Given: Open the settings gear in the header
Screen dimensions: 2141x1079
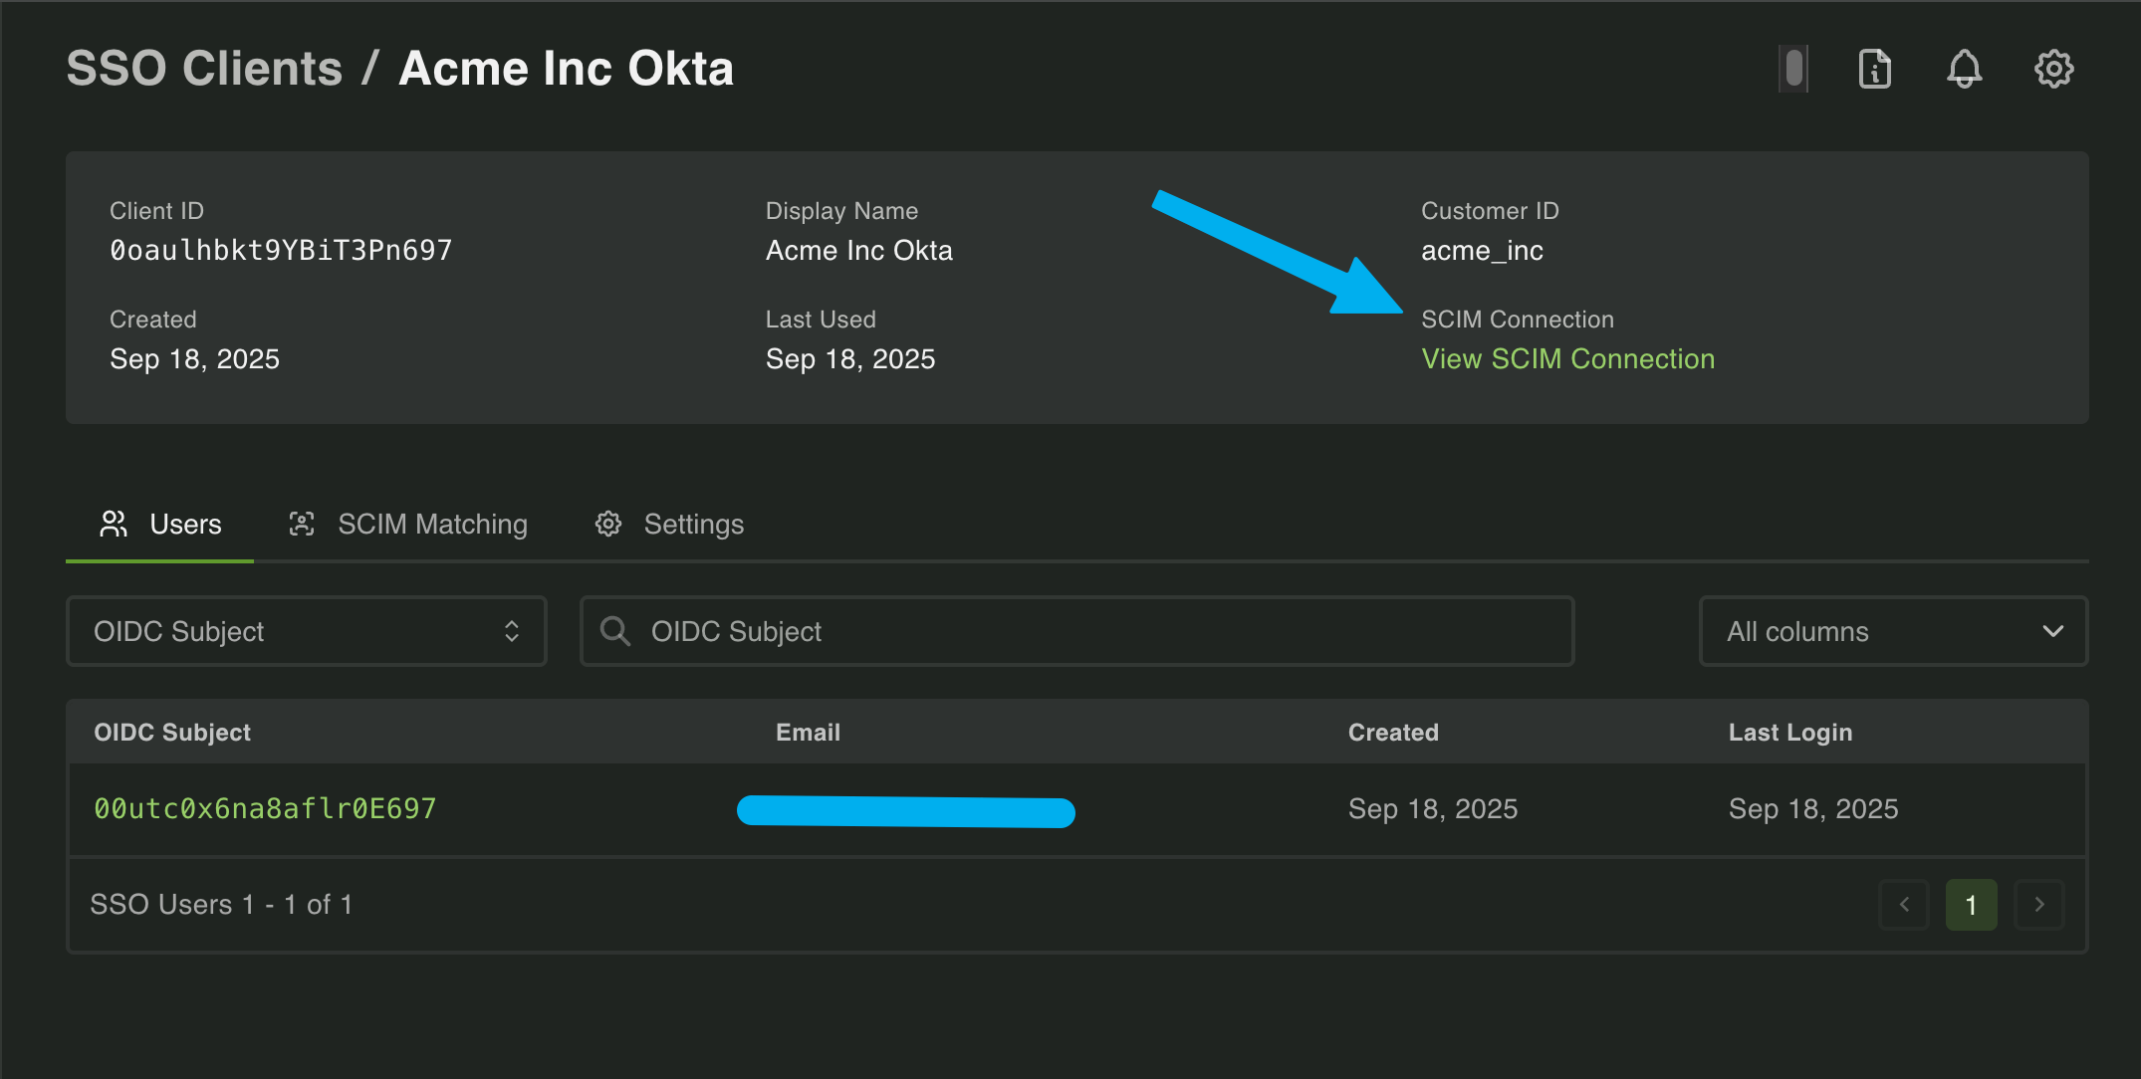Looking at the screenshot, I should 2053,69.
